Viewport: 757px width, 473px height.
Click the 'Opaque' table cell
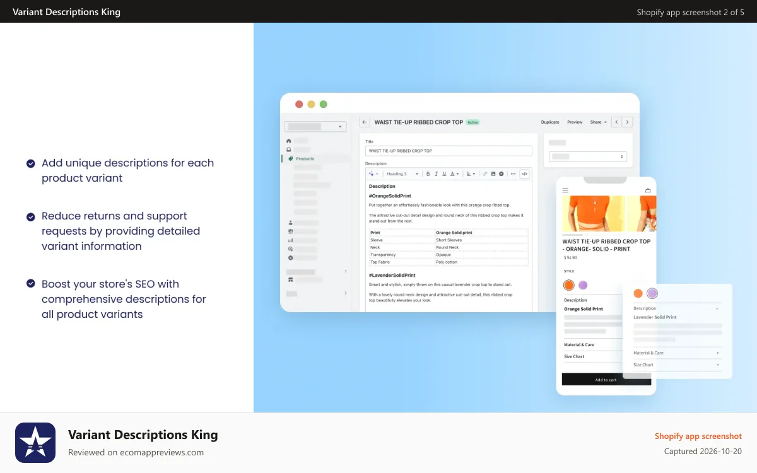443,255
